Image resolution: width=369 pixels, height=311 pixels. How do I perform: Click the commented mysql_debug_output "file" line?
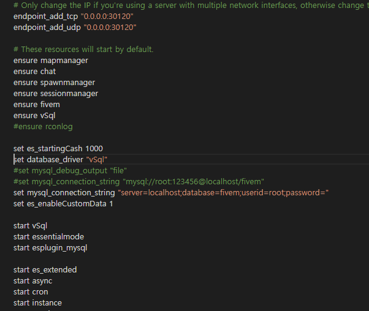coord(70,171)
